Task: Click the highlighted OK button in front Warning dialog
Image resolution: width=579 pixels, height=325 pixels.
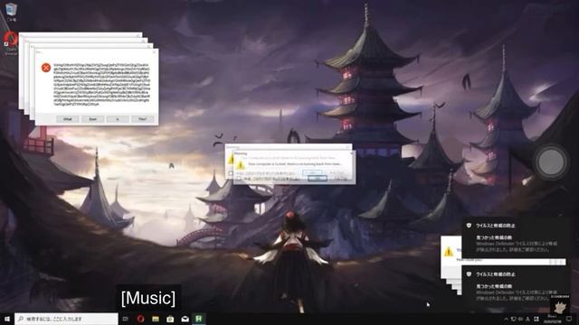Action: (x=318, y=179)
